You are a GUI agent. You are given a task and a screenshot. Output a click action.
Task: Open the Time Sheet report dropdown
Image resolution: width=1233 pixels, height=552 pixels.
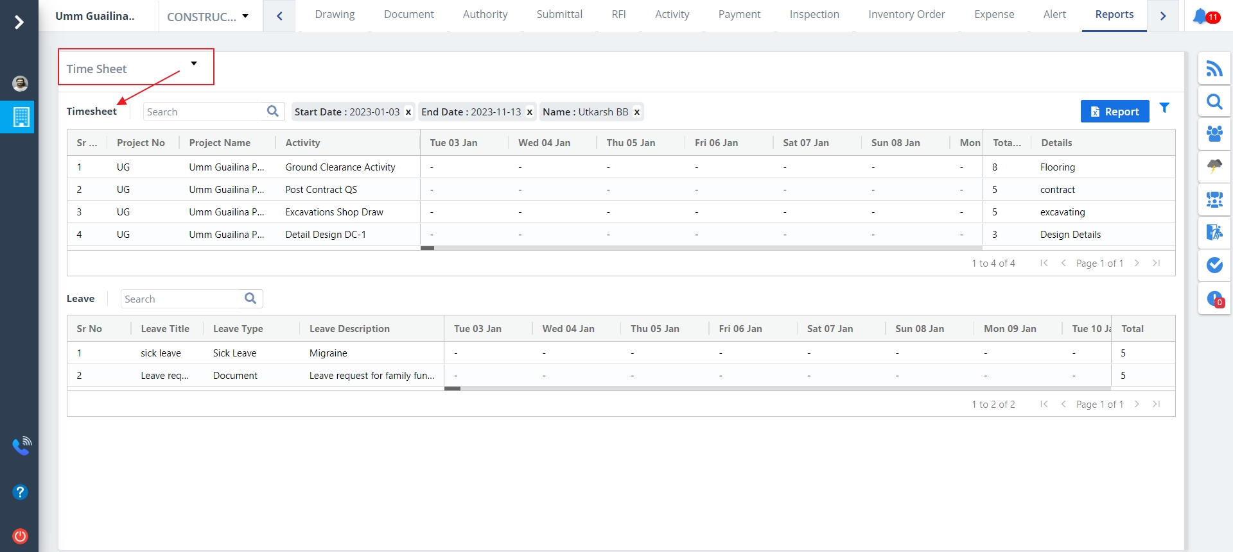tap(136, 67)
